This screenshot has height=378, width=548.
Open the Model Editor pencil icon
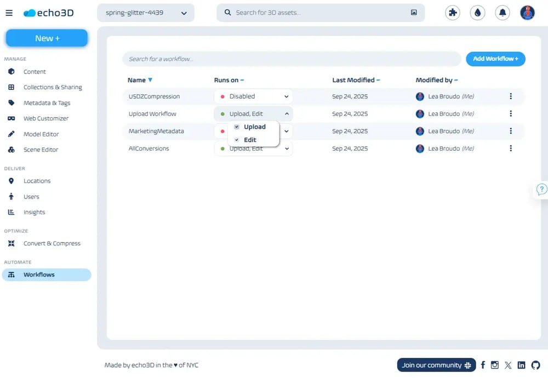[x=12, y=134]
